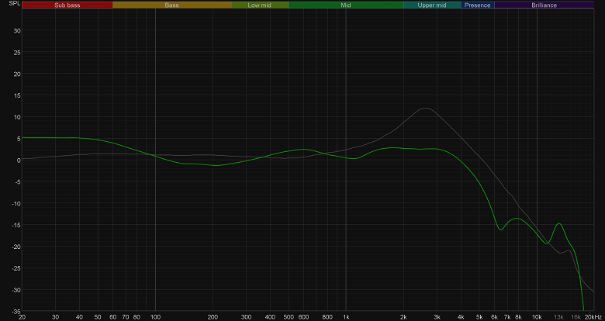Click the 20 dB axis value
605x321 pixels.
(16, 74)
